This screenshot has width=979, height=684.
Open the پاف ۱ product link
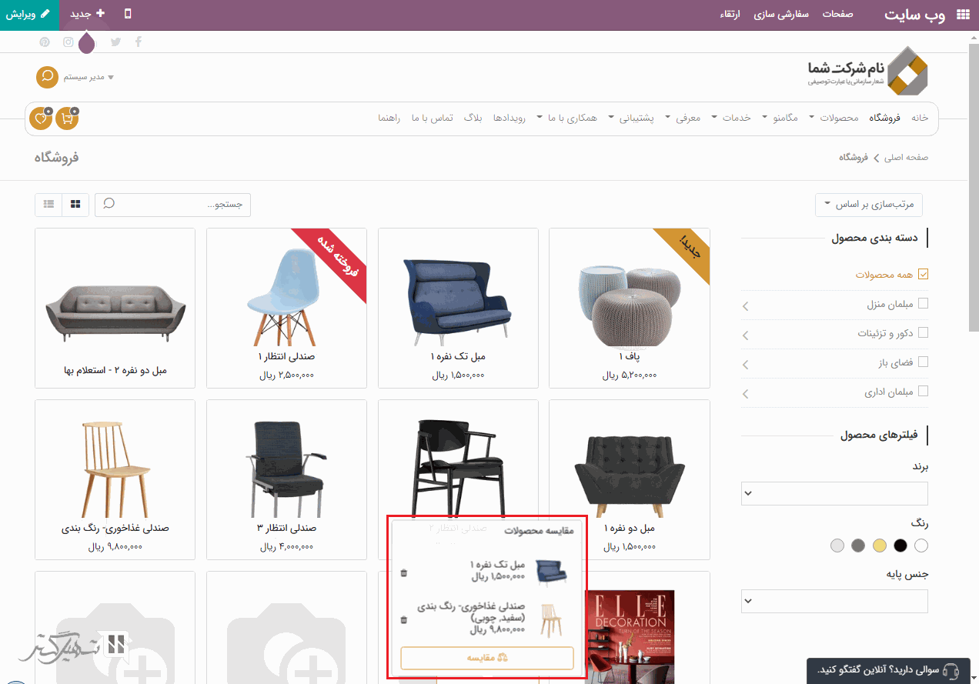[x=630, y=357]
